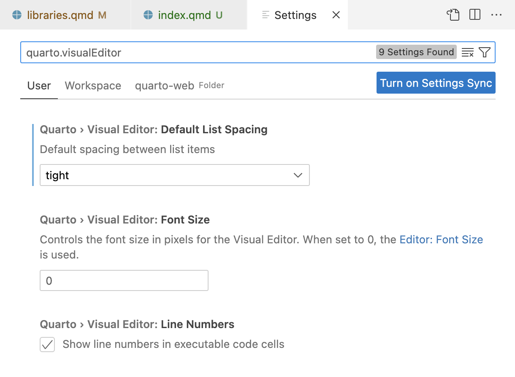Image resolution: width=515 pixels, height=377 pixels.
Task: Select the Settings editor tab
Action: point(295,16)
